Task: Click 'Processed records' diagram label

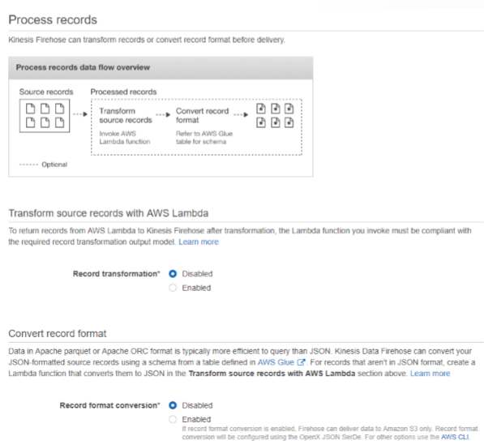Action: (x=123, y=92)
